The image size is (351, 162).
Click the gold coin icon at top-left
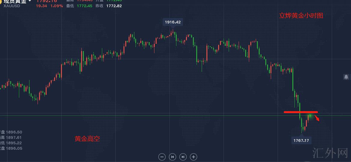(1, 1)
